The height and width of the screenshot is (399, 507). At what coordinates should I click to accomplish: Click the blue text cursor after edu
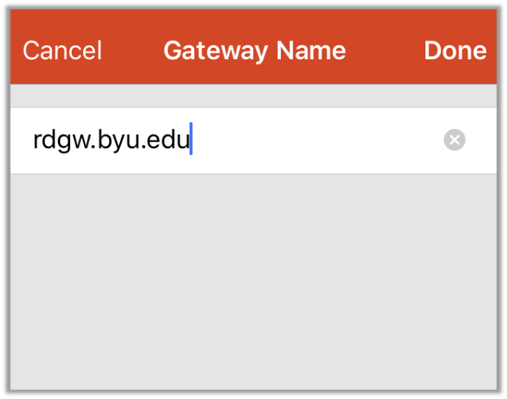(x=191, y=139)
